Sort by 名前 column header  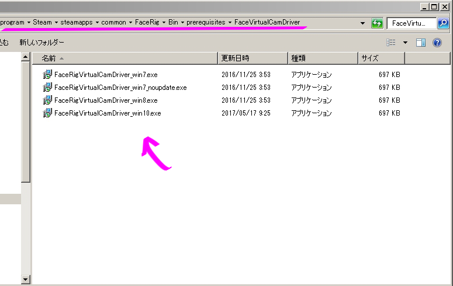tap(125, 58)
